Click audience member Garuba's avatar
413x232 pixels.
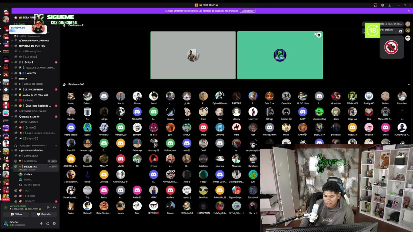tap(71, 112)
